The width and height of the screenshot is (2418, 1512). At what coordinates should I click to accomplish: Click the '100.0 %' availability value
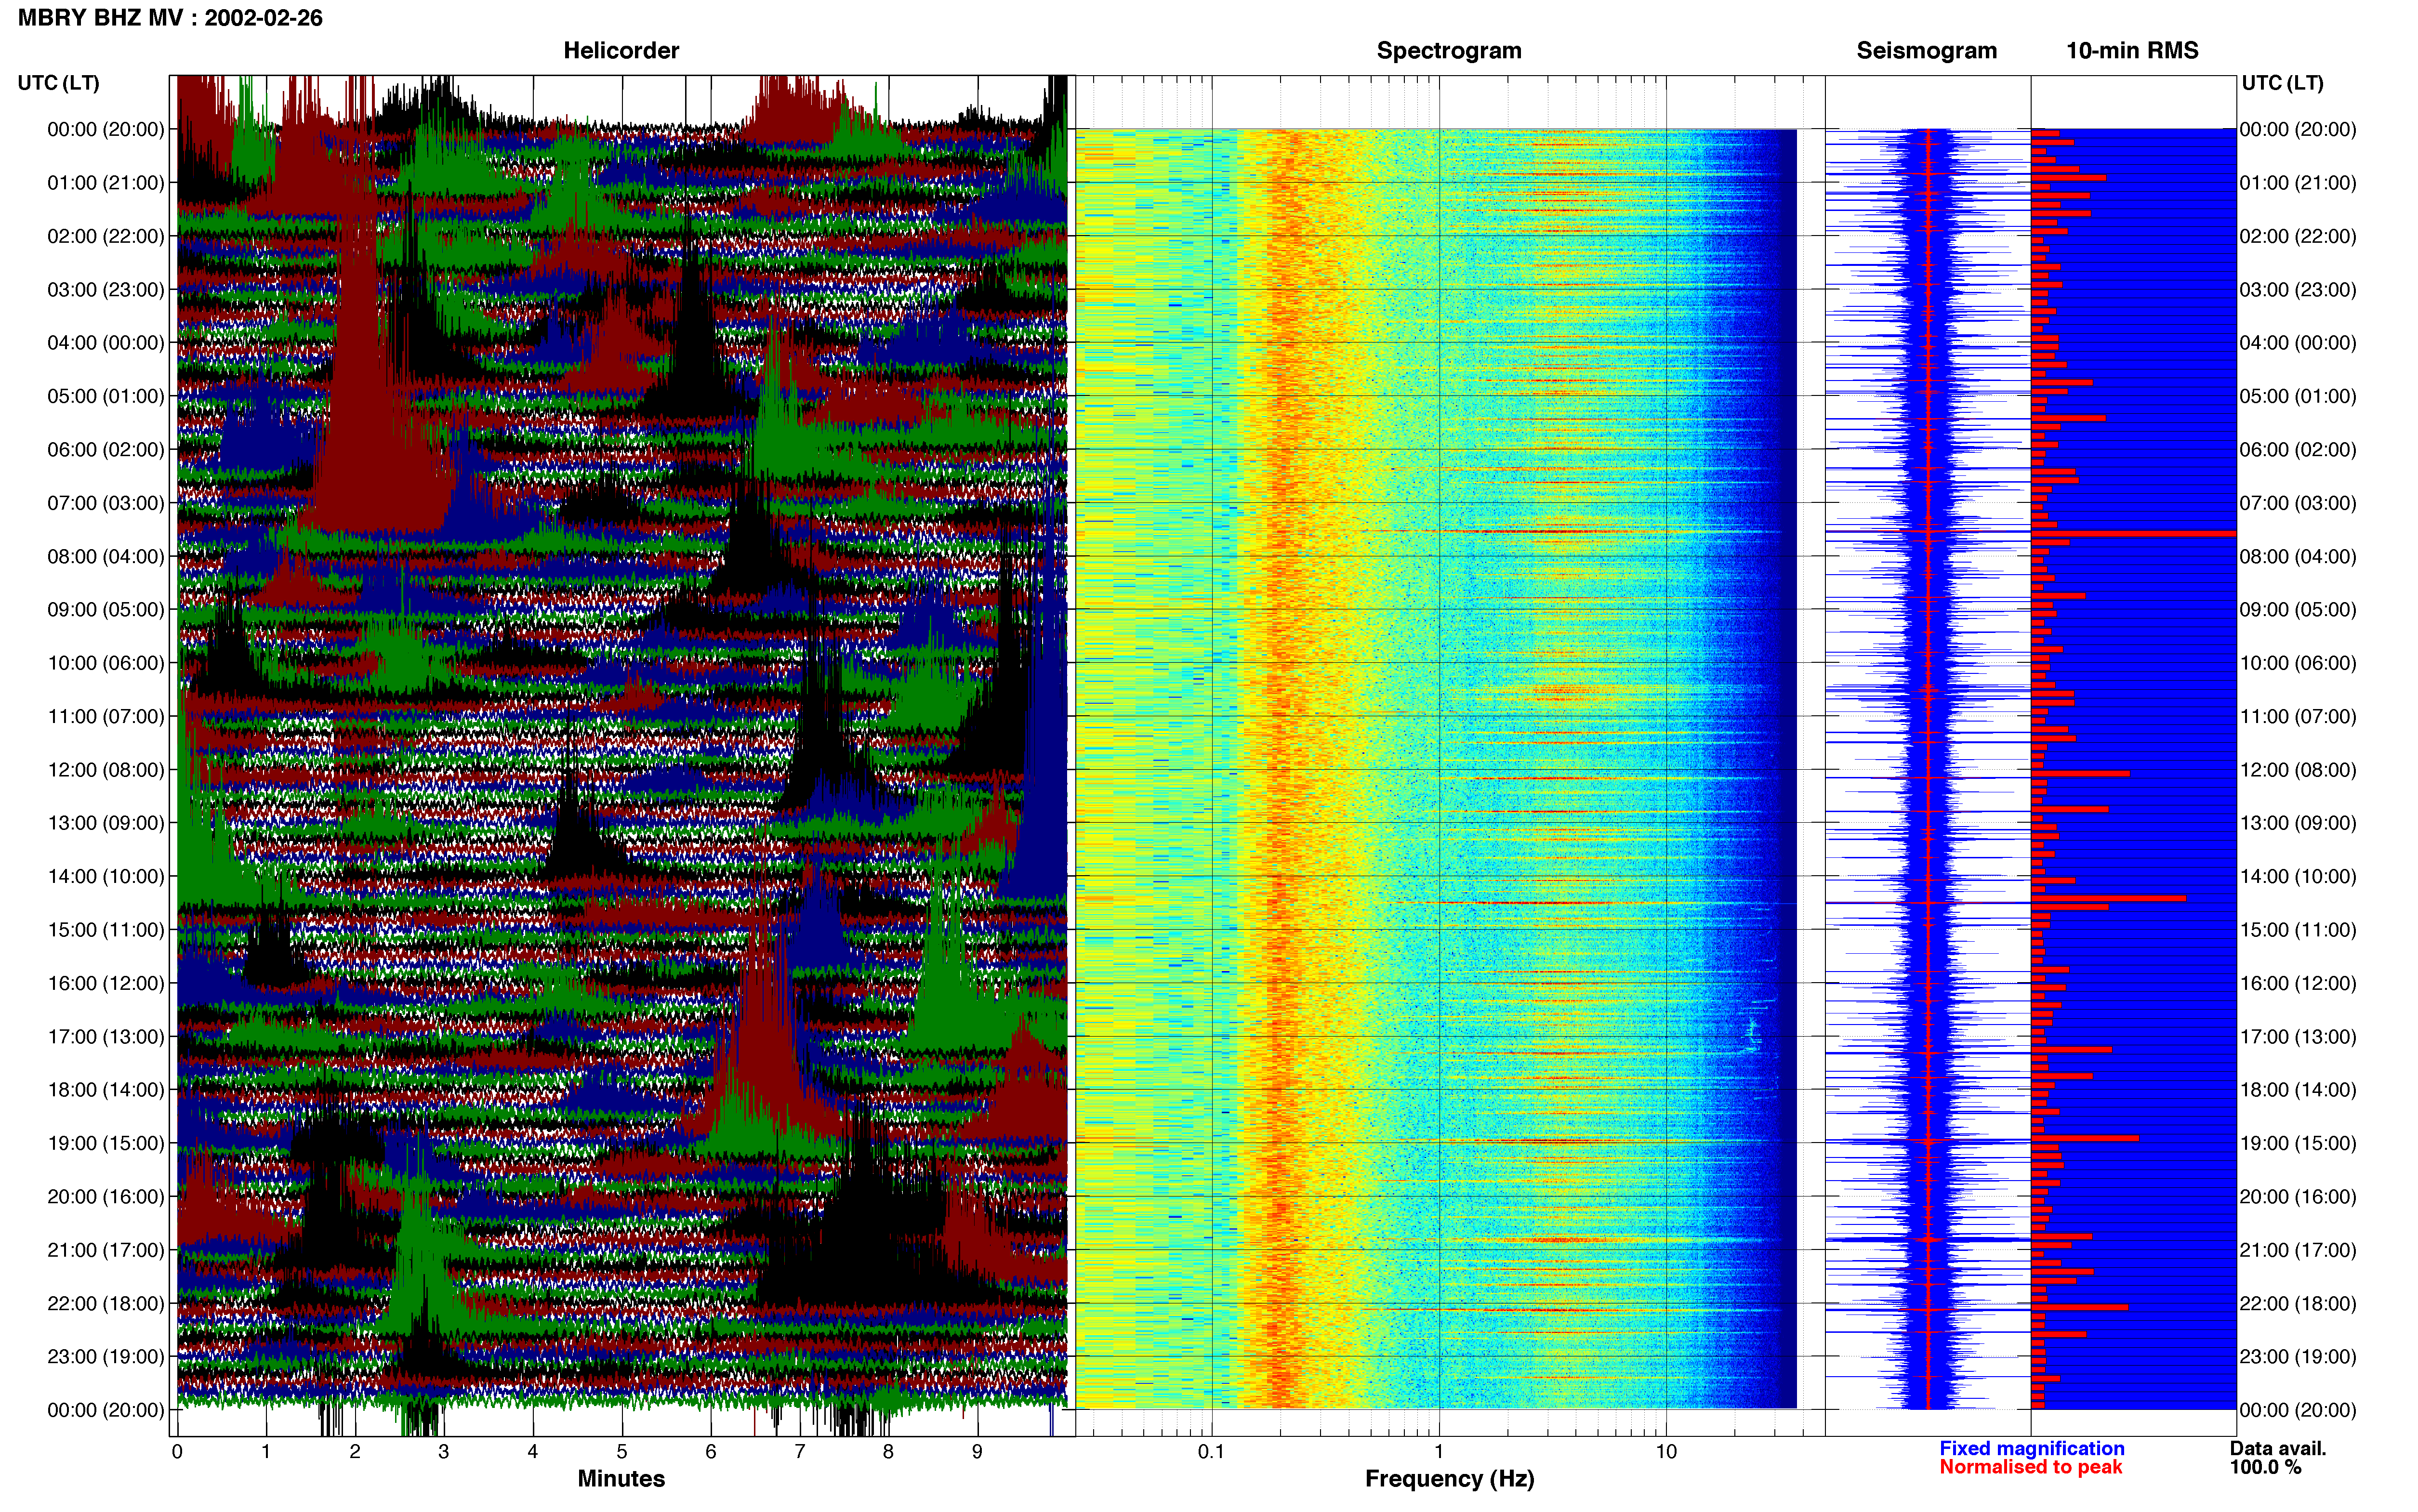(x=2265, y=1467)
